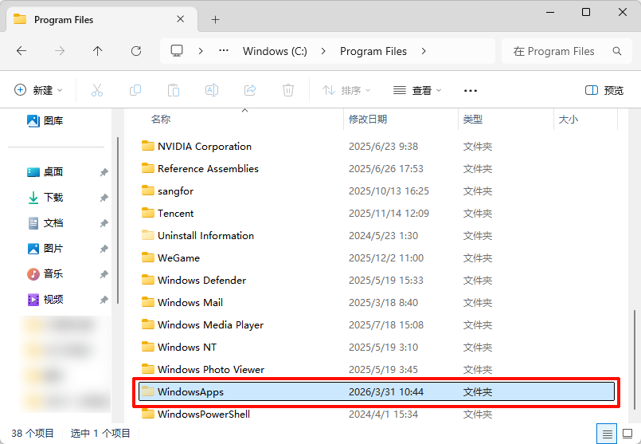Select the Reference Assemblies folder
This screenshot has height=444, width=641.
[x=376, y=169]
